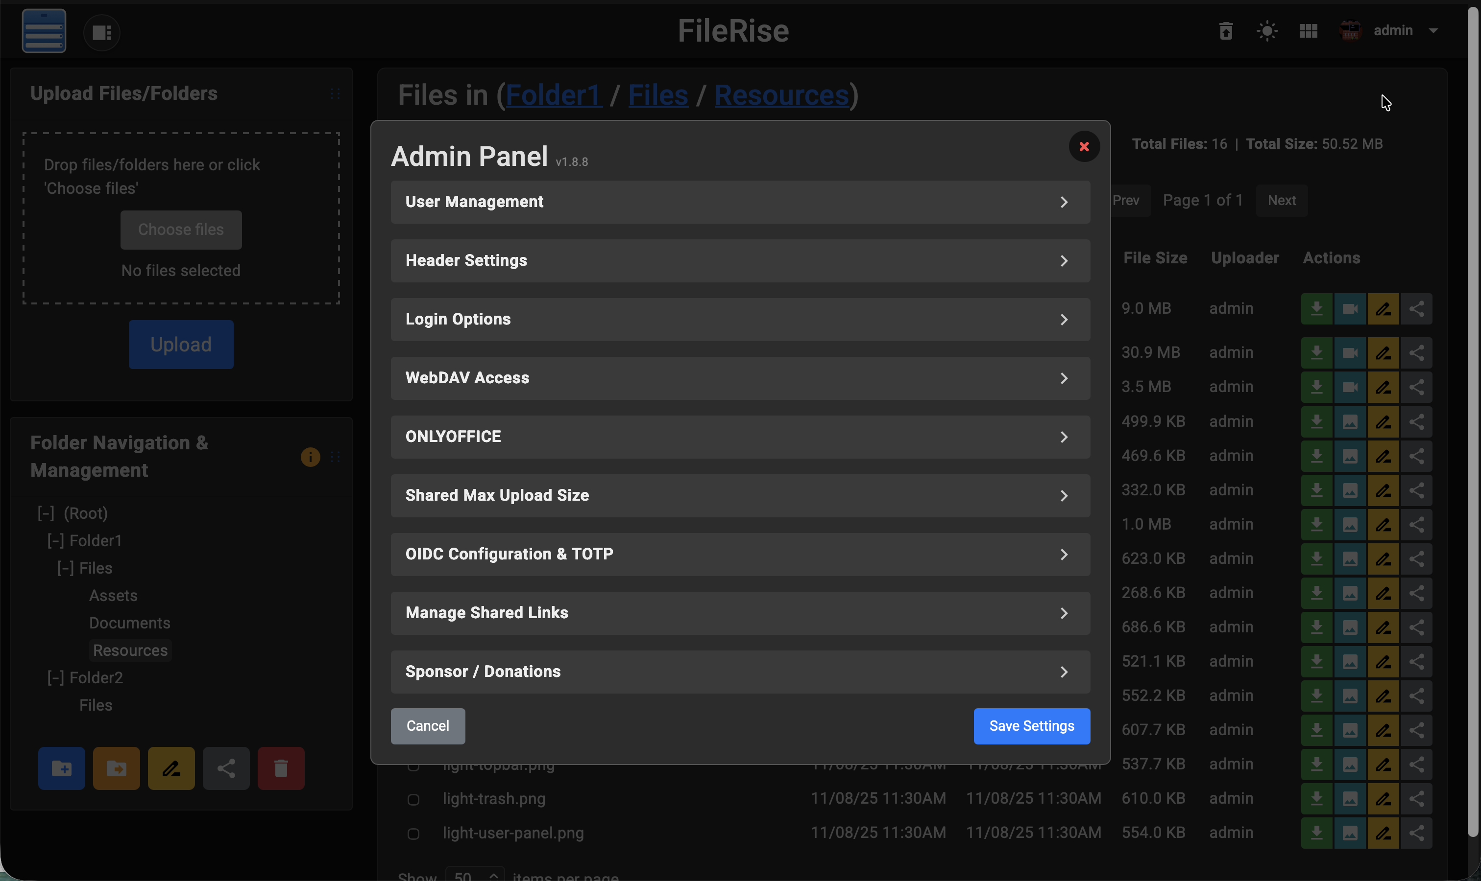Click the create new folder icon
1481x881 pixels.
click(62, 768)
